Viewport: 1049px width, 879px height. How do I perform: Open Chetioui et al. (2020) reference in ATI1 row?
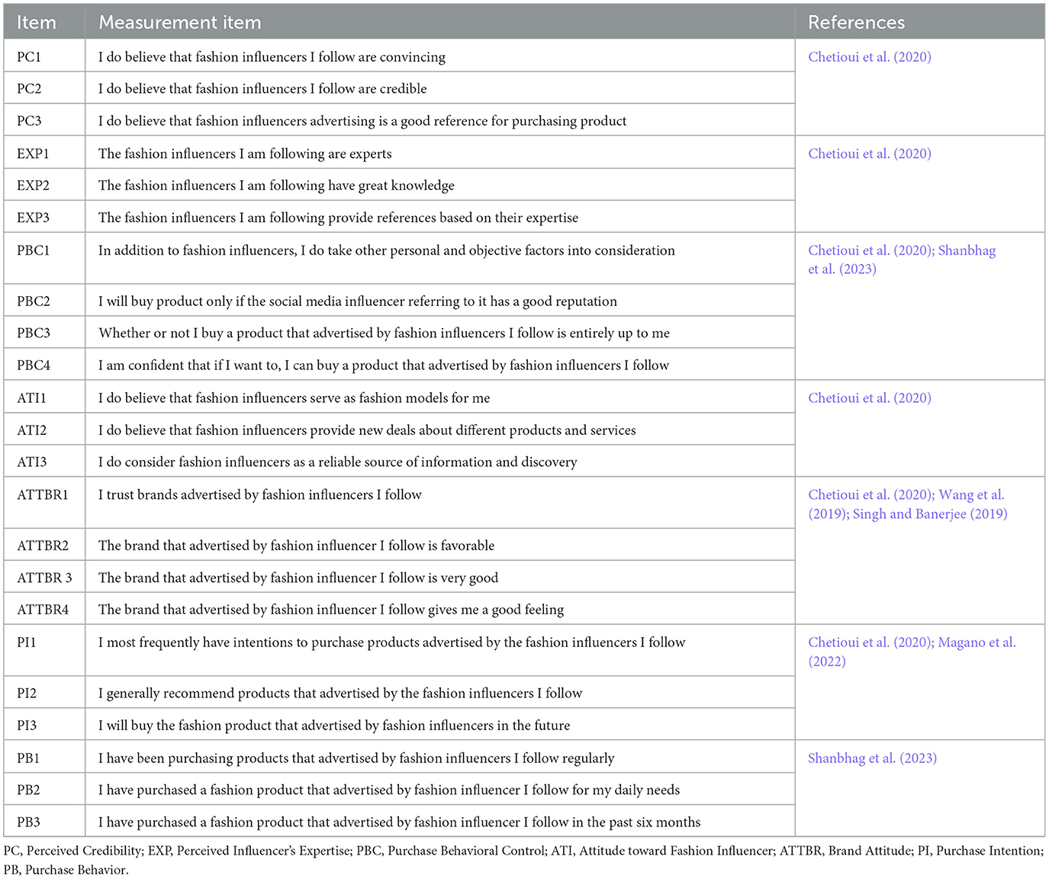(870, 398)
